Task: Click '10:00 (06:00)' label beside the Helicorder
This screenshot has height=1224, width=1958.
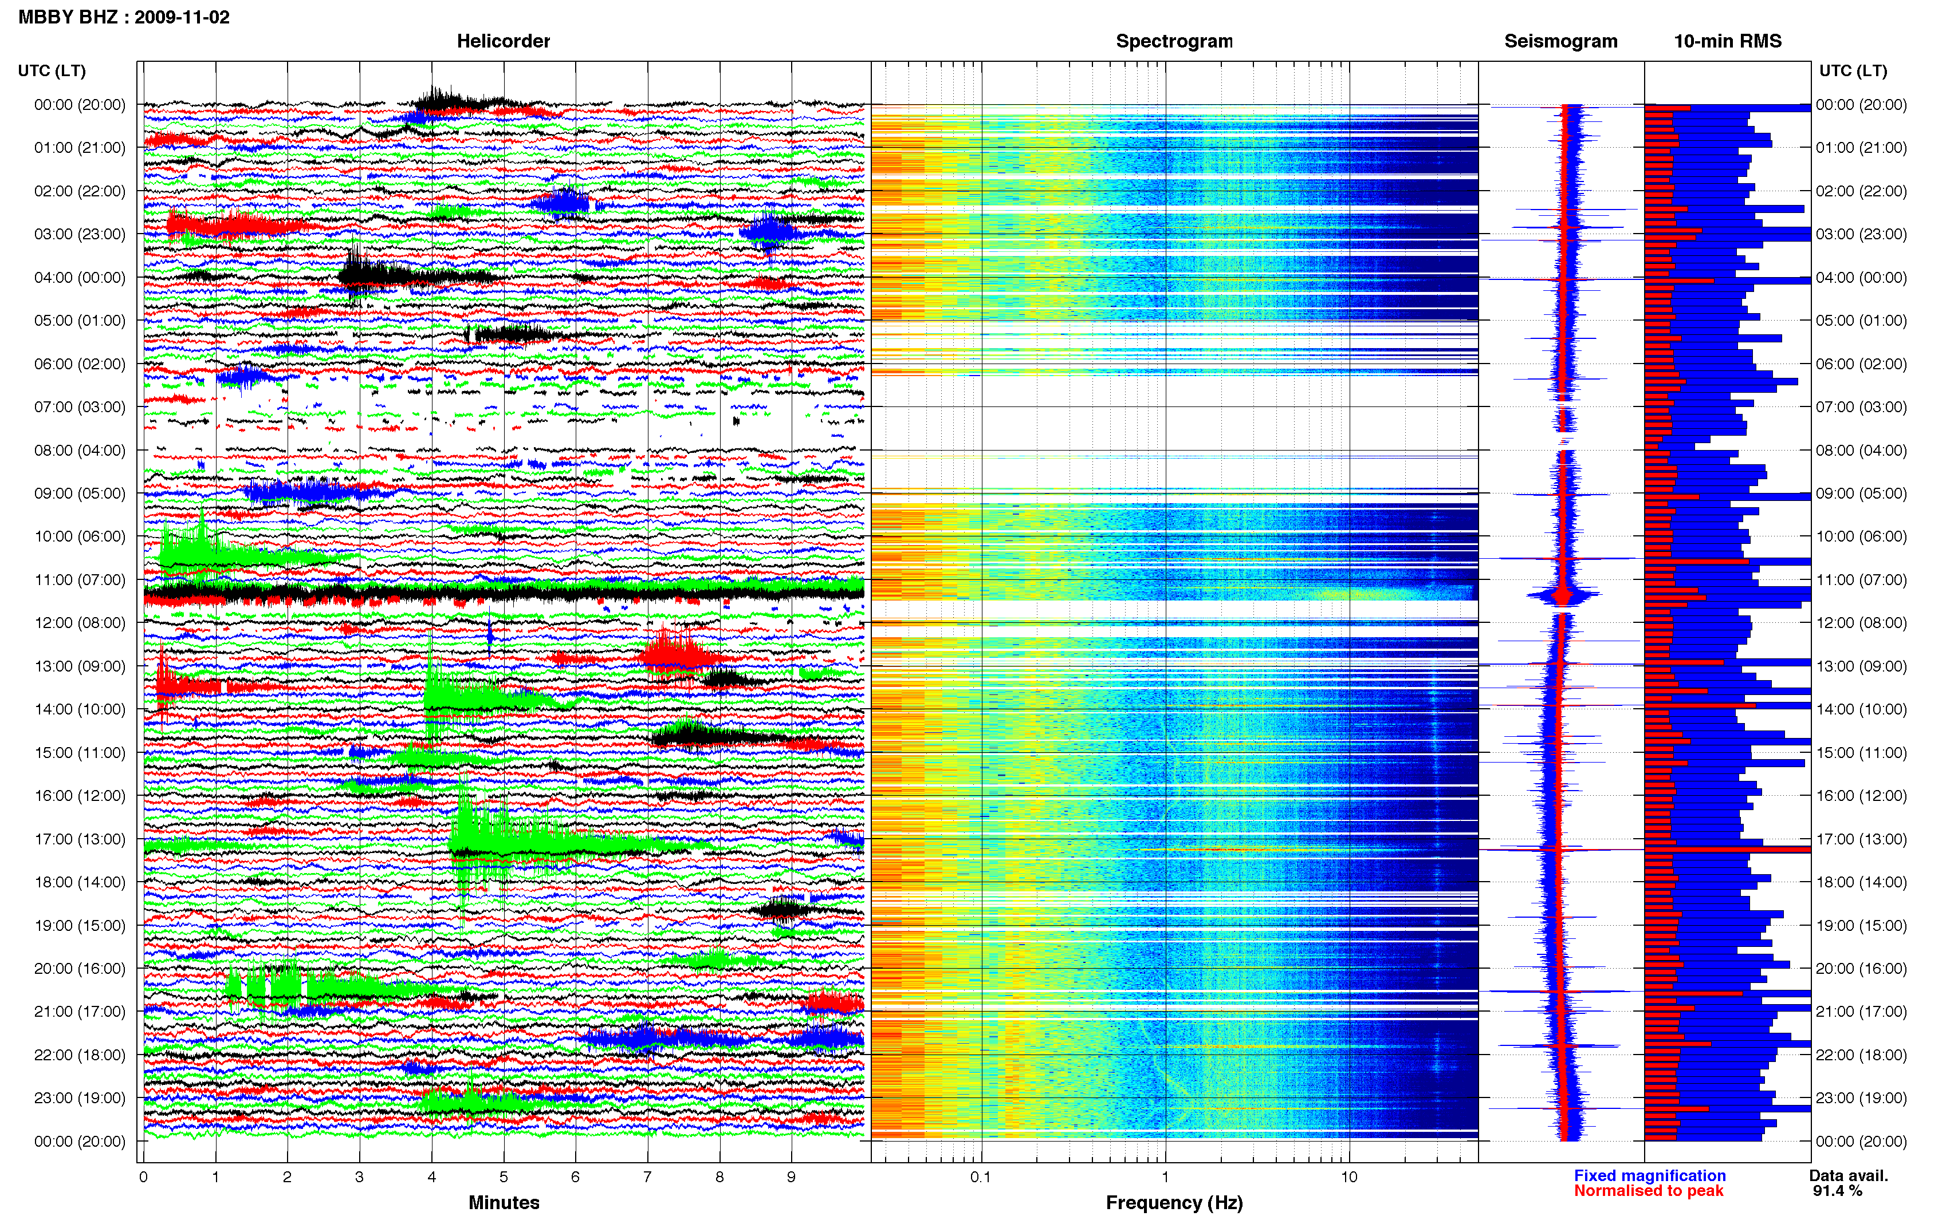Action: [80, 536]
